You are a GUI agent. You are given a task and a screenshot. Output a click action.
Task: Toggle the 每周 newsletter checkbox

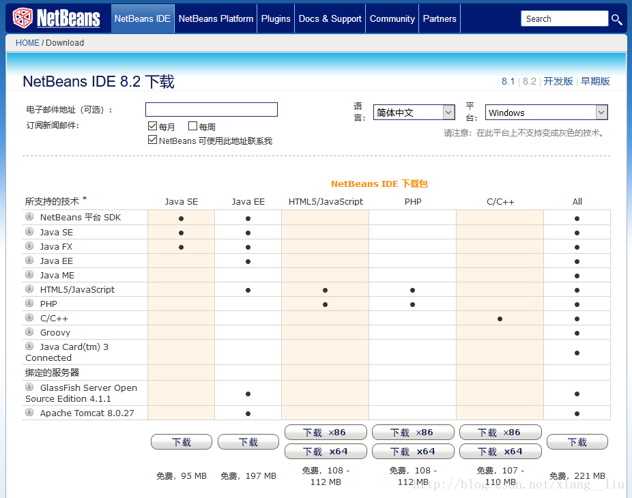point(192,126)
